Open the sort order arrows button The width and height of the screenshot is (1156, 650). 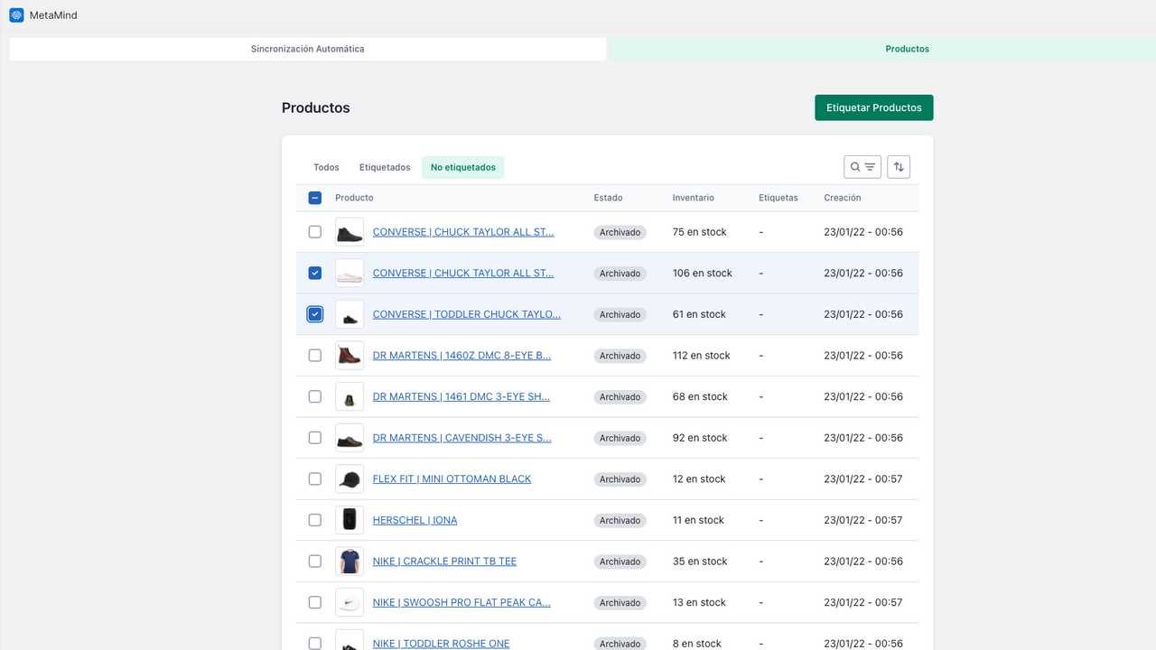coord(899,167)
